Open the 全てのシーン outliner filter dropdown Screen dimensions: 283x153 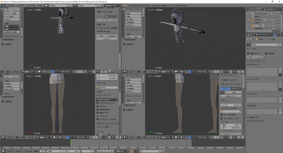(274, 9)
